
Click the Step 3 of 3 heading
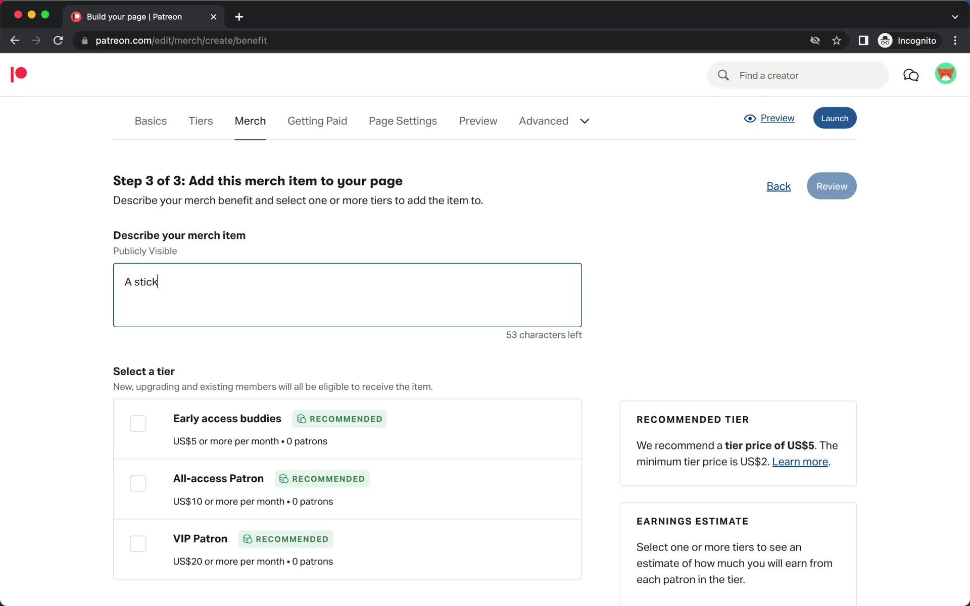[x=258, y=181]
